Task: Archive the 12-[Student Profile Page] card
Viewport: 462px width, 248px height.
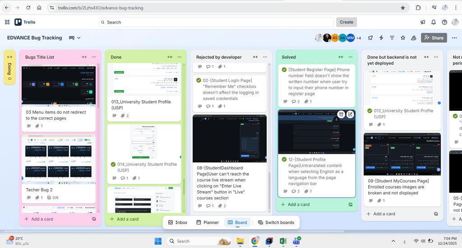Action: click(341, 114)
